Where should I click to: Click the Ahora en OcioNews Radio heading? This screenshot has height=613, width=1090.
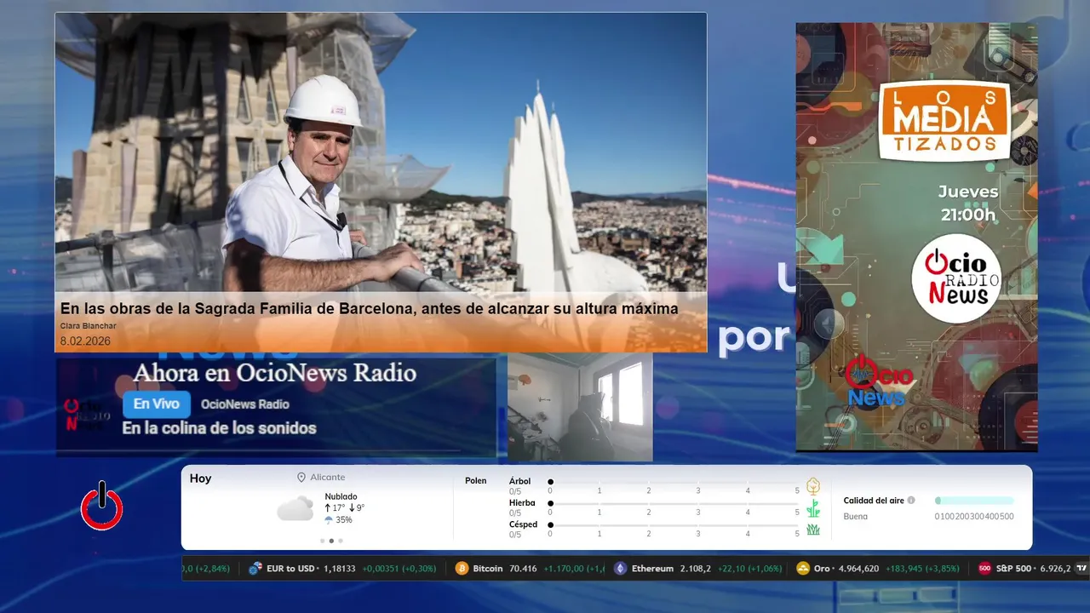pos(274,373)
